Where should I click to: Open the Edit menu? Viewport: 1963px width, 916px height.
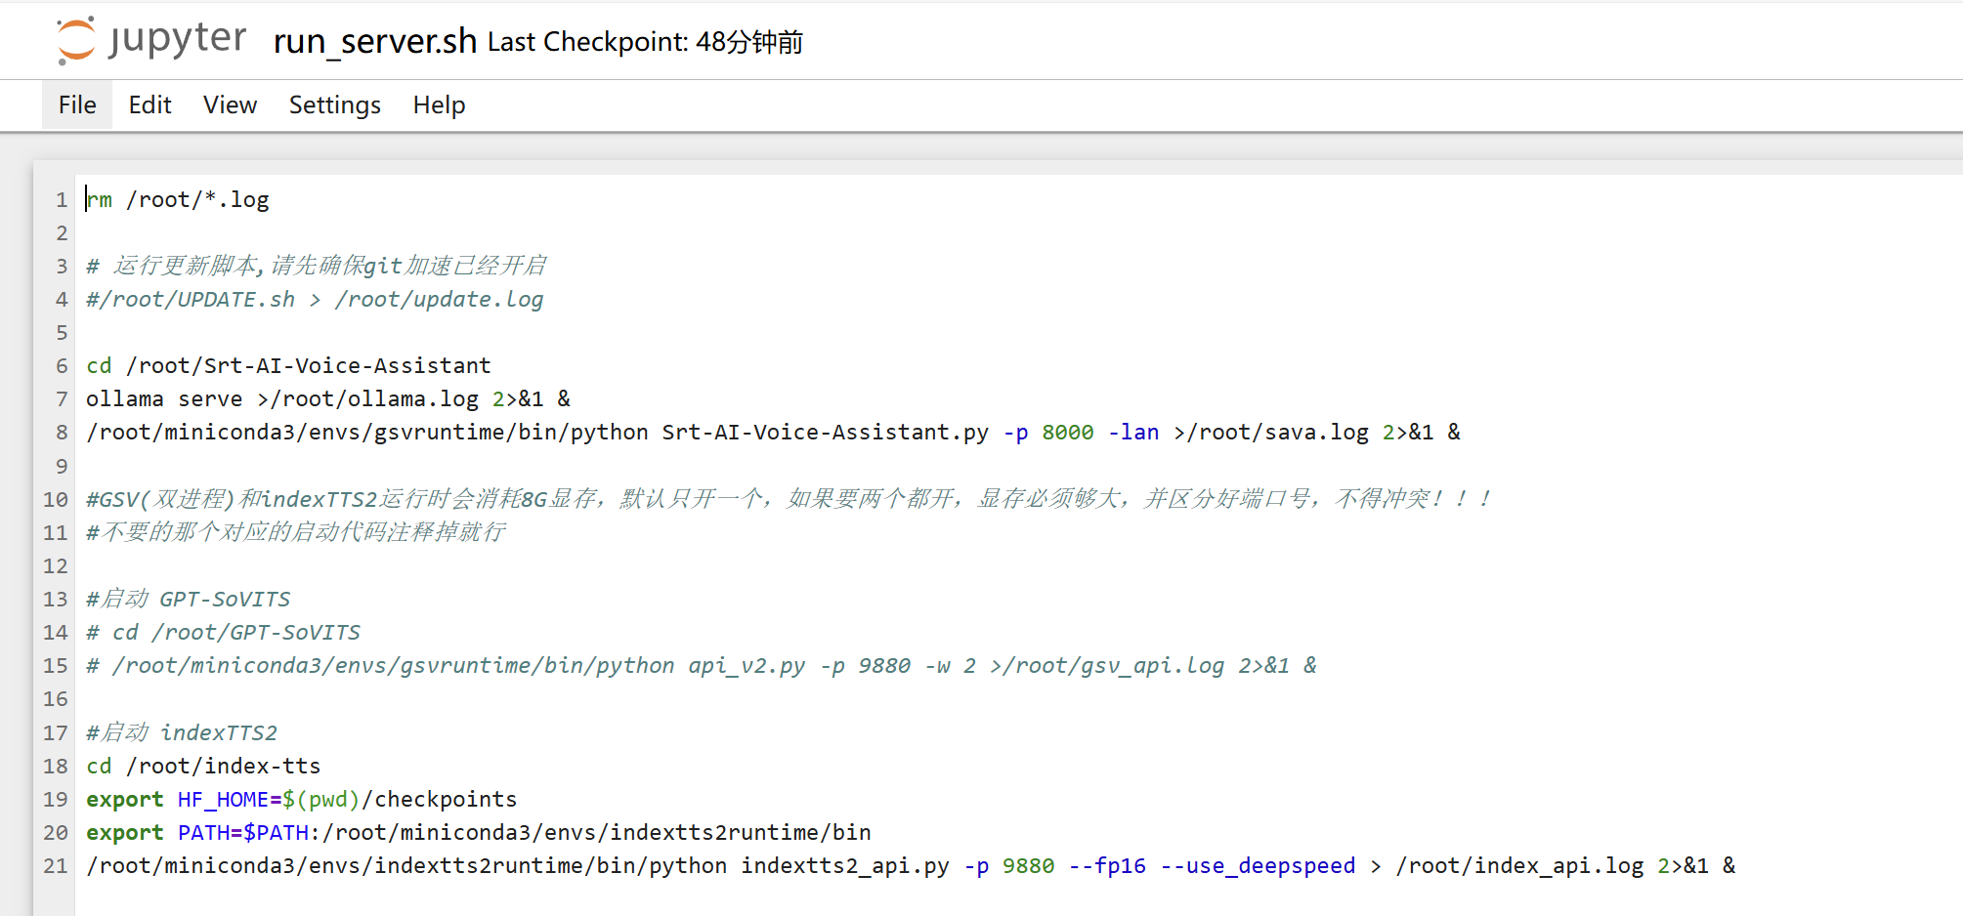(149, 104)
